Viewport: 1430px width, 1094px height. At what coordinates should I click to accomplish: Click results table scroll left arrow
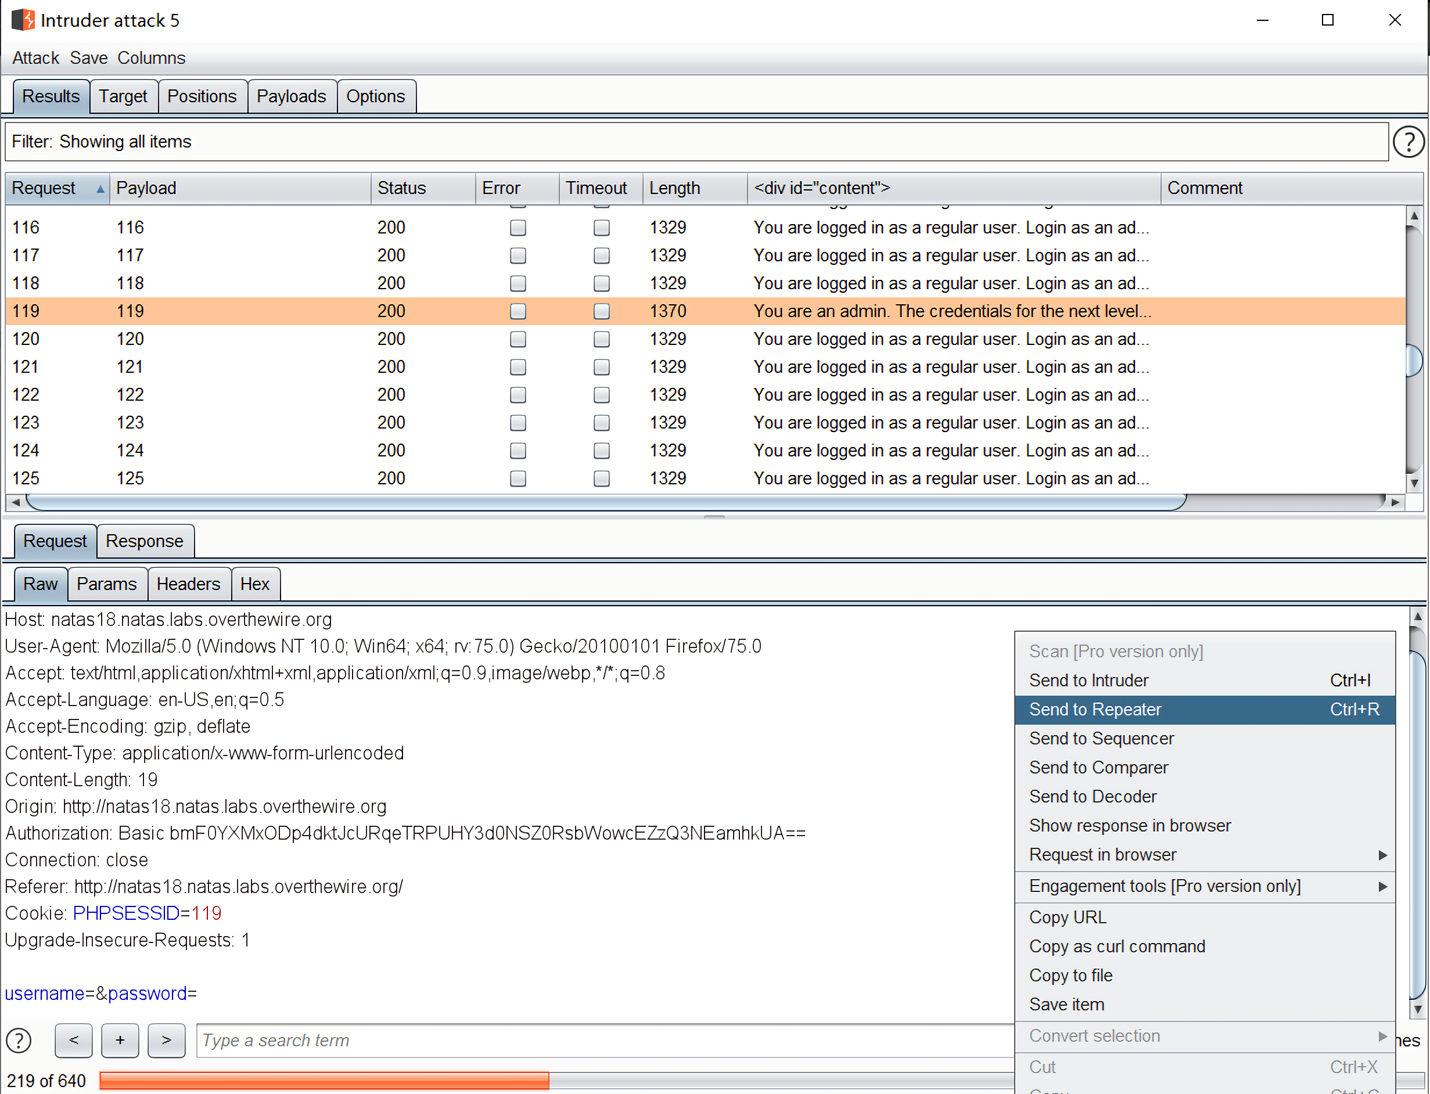(15, 502)
